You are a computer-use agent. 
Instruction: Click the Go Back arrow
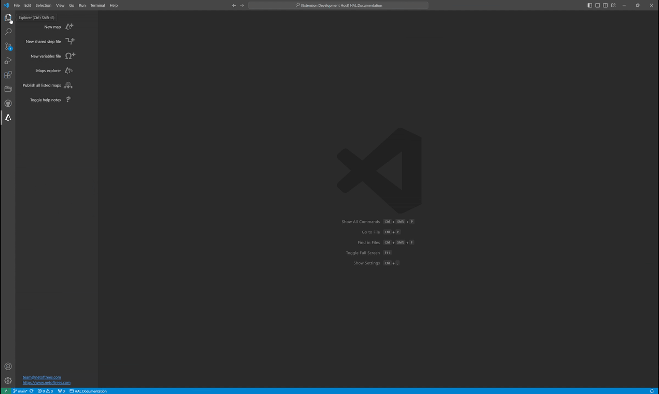234,5
